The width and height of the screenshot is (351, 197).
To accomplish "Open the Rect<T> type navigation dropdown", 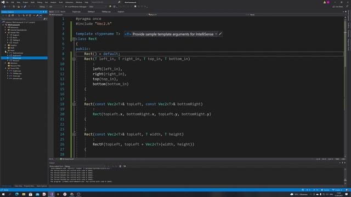I will click(196, 15).
